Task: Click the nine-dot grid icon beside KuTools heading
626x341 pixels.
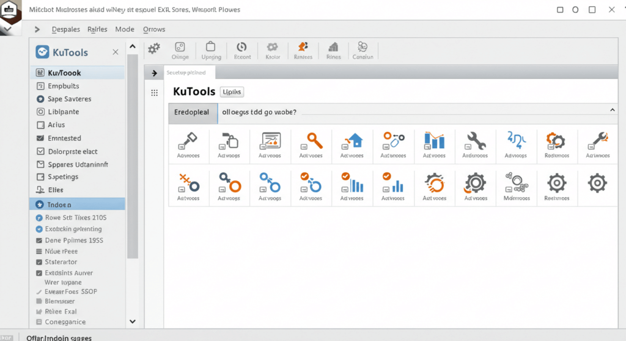Action: (155, 93)
